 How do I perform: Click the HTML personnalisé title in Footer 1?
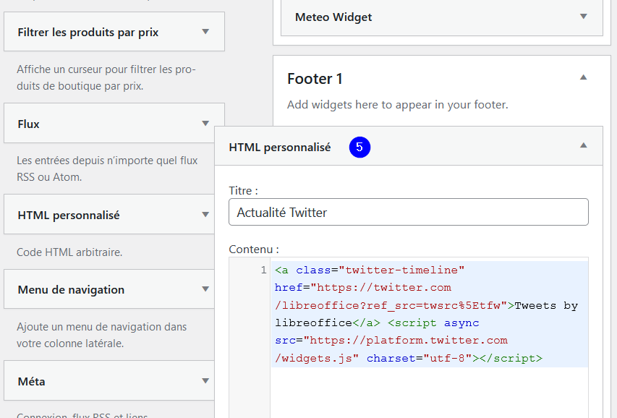point(279,148)
